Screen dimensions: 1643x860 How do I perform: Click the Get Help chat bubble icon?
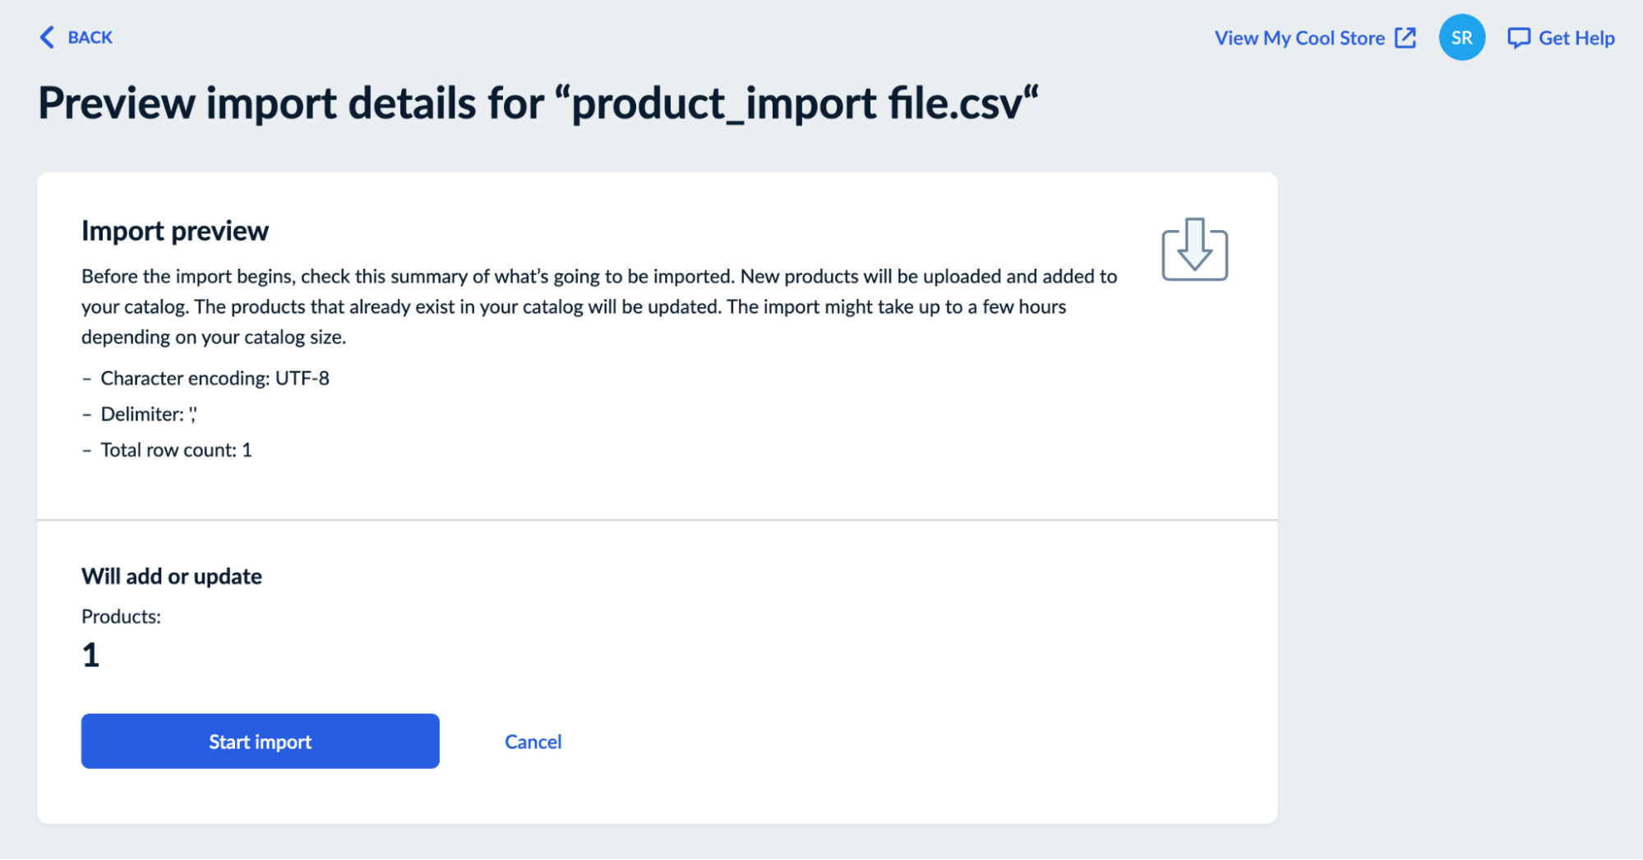click(1519, 37)
